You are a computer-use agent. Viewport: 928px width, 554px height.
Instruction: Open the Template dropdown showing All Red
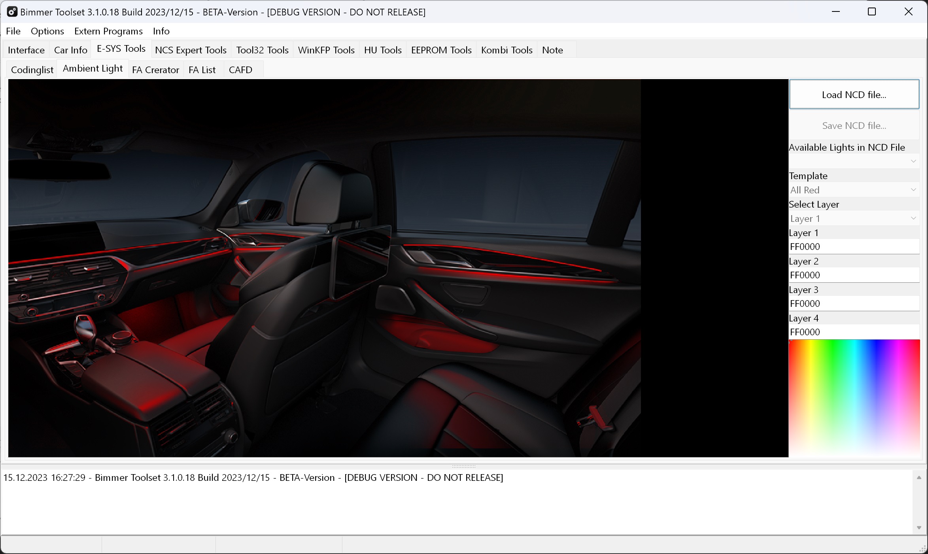854,190
